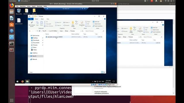
Task: Click Pin to Quick access in front Explorer ribbon
Action: (32, 24)
